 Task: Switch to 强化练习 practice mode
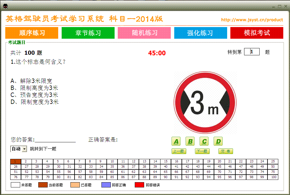coord(200,33)
